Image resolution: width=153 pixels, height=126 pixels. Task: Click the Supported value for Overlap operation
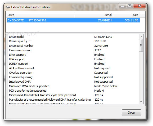101,73
